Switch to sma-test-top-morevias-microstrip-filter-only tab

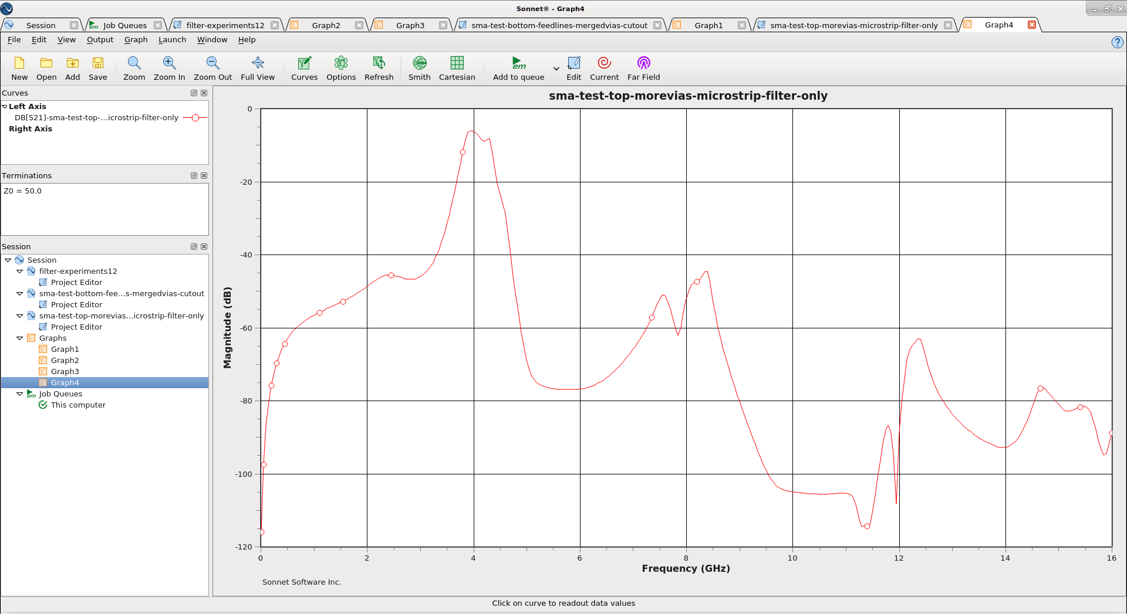click(x=853, y=25)
